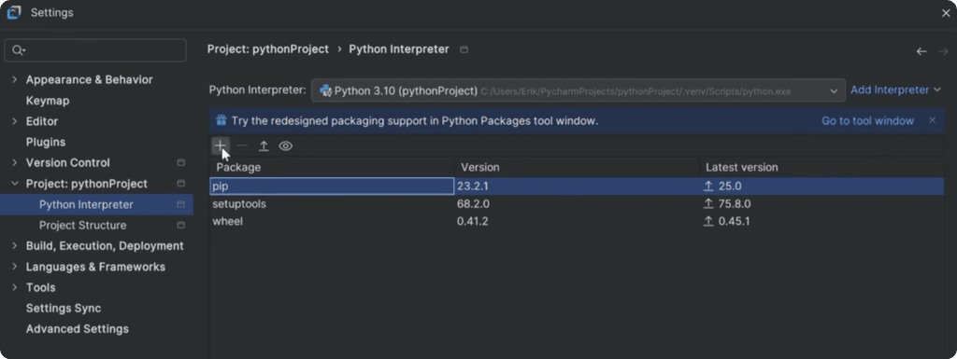Click the project icon beside Python Interpreter in sidebar
This screenshot has width=957, height=359.
tap(180, 204)
